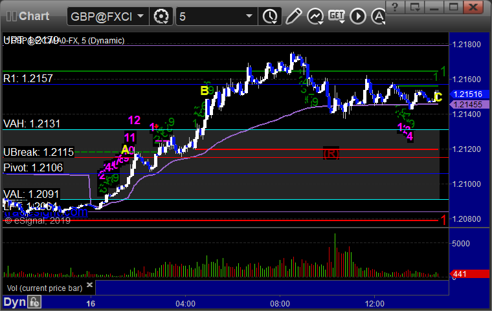Image resolution: width=492 pixels, height=311 pixels.
Task: Click the GBP@FXCI symbol field
Action: click(107, 16)
